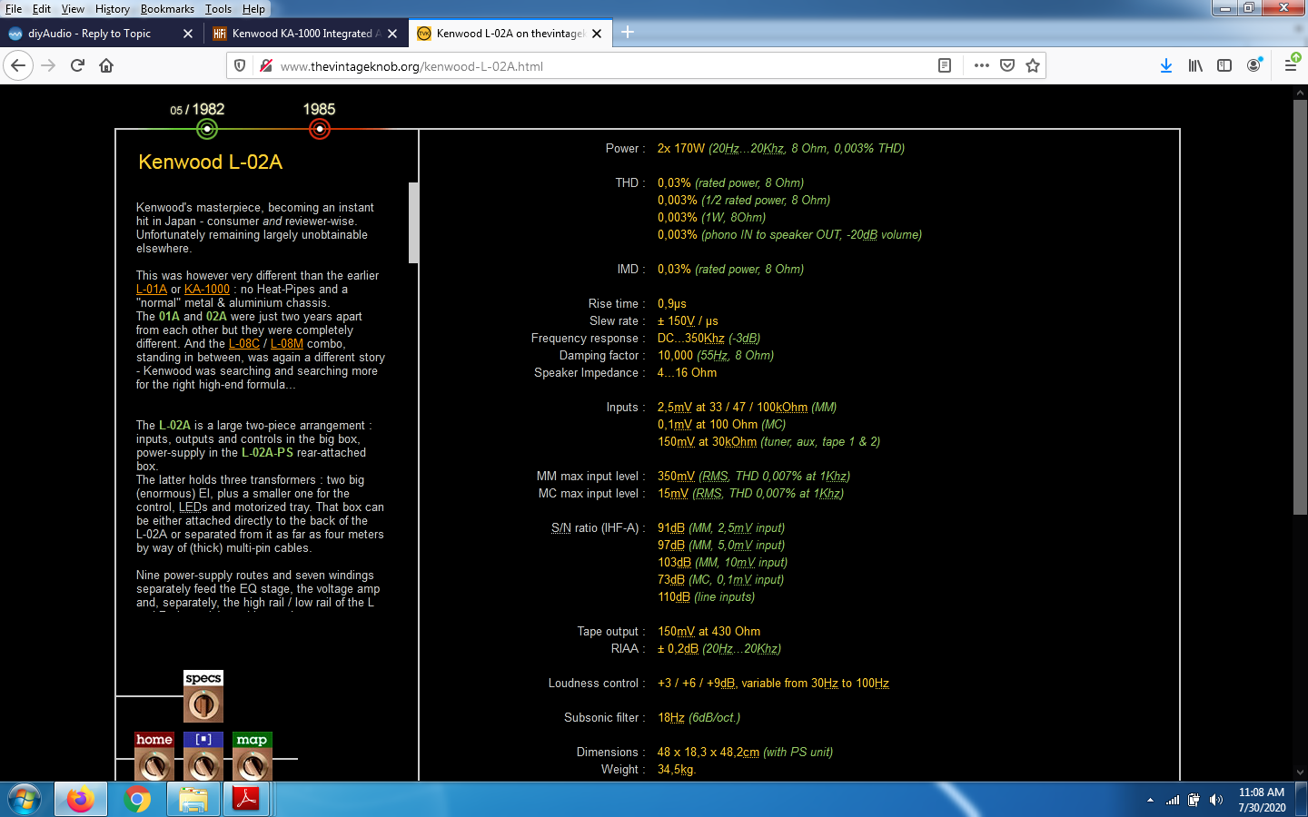This screenshot has width=1308, height=817.
Task: Open the Bookmarks menu
Action: pos(167,9)
